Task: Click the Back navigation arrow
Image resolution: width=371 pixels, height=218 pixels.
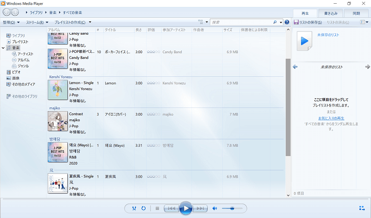Action: [6, 12]
